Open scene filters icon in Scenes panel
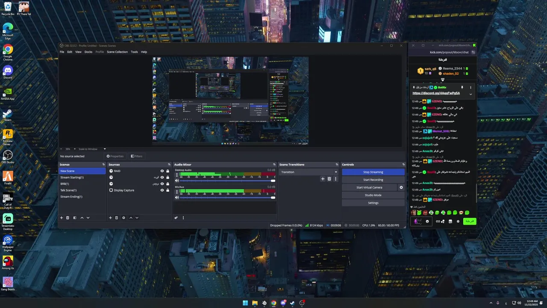The image size is (547, 308). tap(75, 218)
